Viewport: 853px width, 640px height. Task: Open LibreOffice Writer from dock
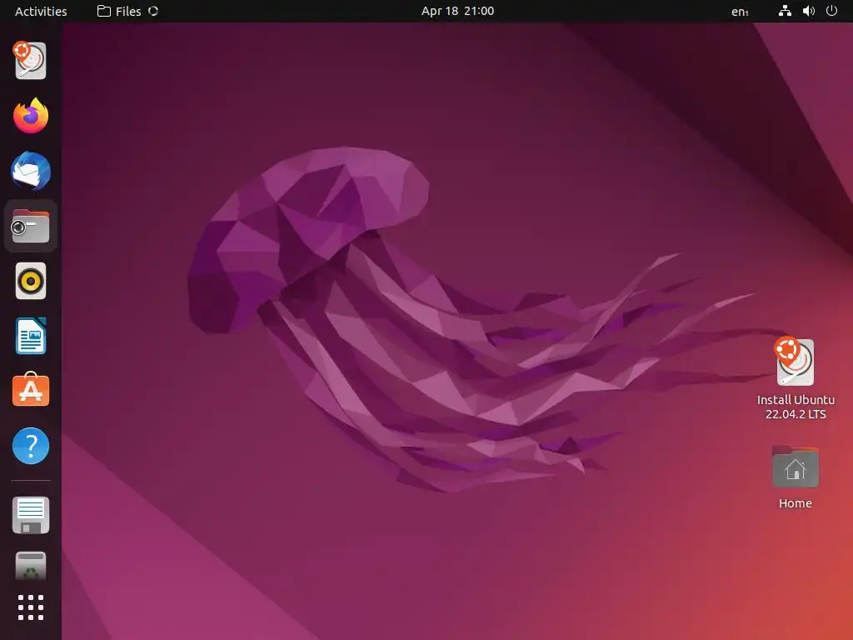(x=31, y=336)
